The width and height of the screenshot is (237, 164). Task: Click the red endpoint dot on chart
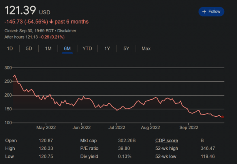click(222, 117)
